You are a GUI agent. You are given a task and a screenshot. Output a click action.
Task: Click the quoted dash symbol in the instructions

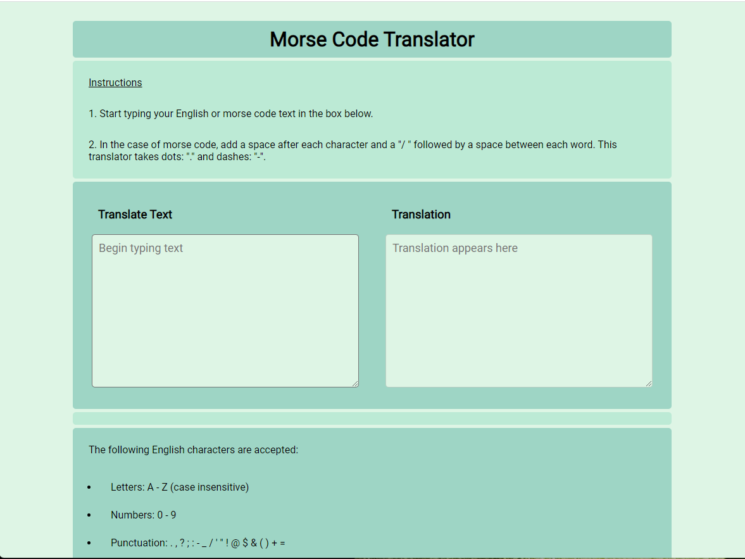point(260,157)
